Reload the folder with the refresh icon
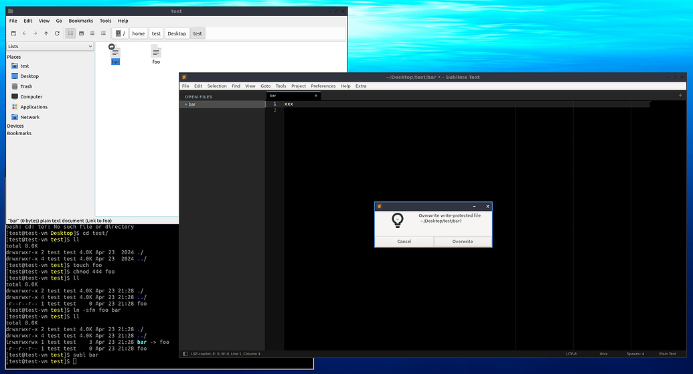This screenshot has width=693, height=374. pos(57,33)
